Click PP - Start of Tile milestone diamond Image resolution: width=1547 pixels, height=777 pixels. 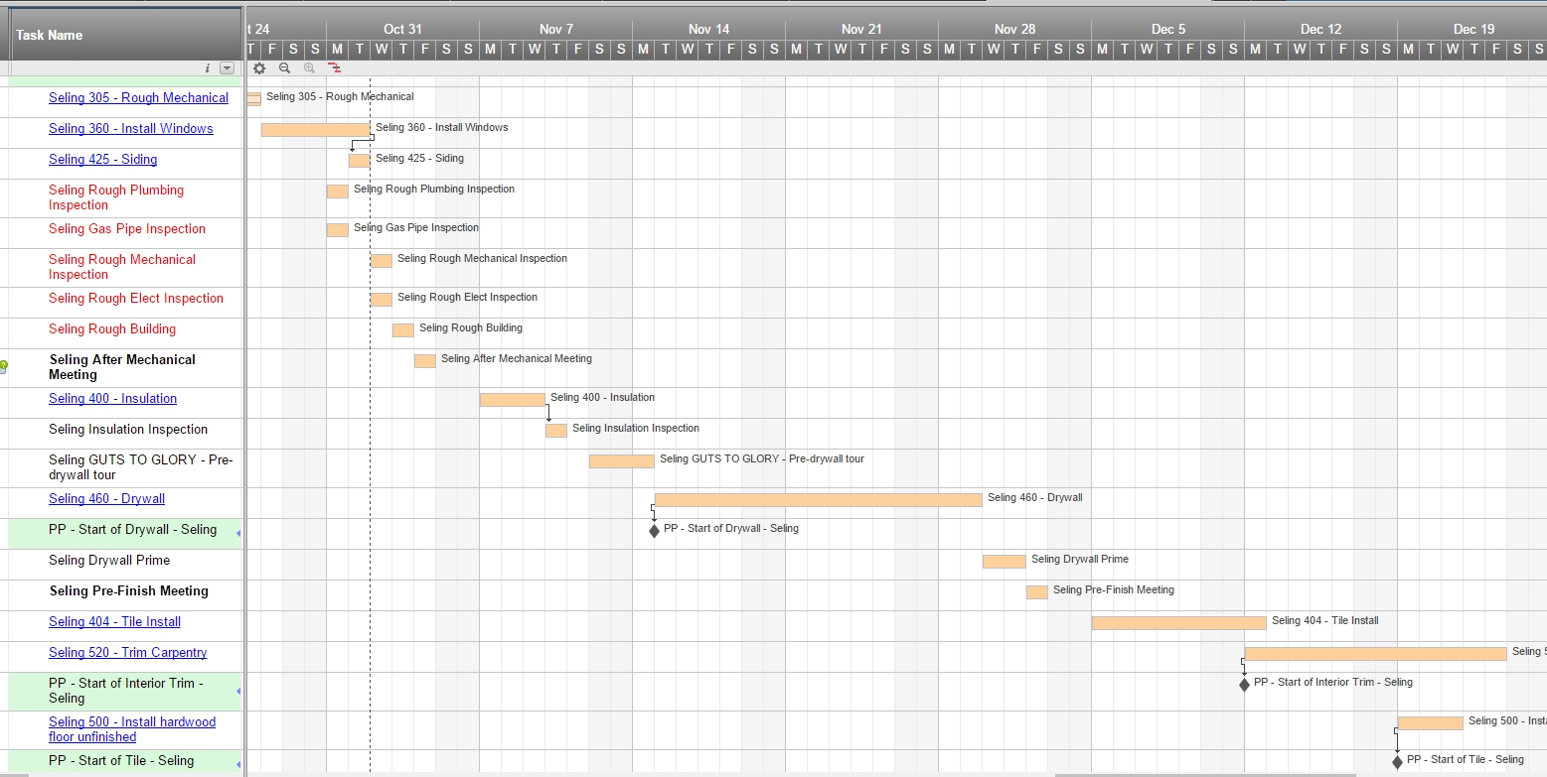coord(1397,762)
